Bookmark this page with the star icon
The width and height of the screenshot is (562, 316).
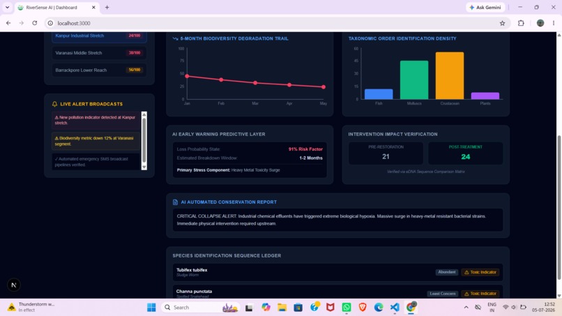tap(502, 23)
